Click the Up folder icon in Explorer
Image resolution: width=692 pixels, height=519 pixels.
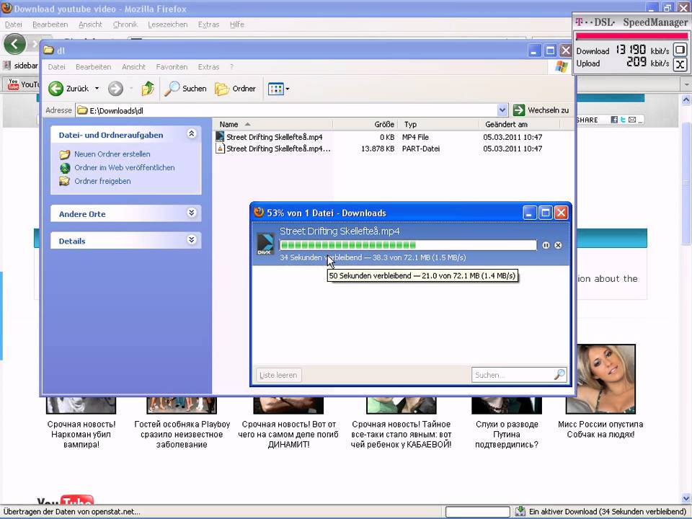148,89
